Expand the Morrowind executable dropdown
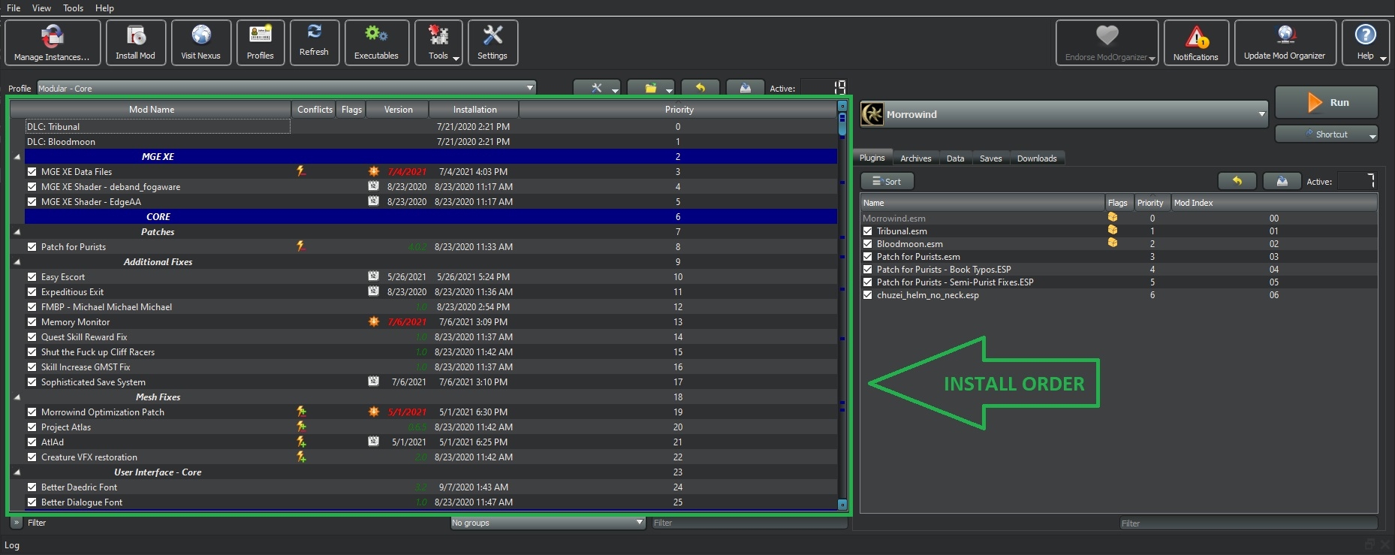This screenshot has width=1395, height=555. [x=1261, y=115]
